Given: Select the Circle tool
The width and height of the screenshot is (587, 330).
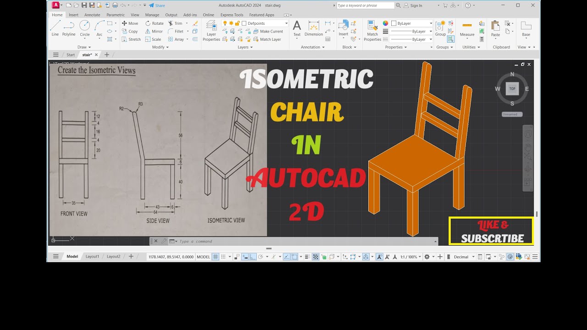Looking at the screenshot, I should click(x=85, y=28).
